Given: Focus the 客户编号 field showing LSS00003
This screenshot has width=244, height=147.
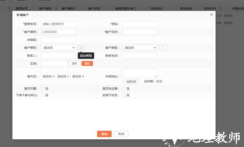Looking at the screenshot, I should coord(59,32).
